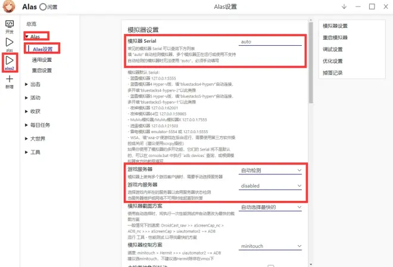This screenshot has width=393, height=267.
Task: Open 重启设置 restart settings
Action: (x=42, y=70)
